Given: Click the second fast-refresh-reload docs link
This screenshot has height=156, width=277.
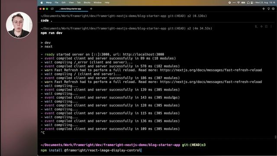Looking at the screenshot, I should pos(211,82).
